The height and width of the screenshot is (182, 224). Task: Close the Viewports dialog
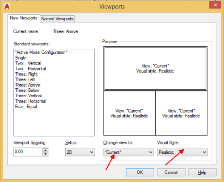click(215, 5)
